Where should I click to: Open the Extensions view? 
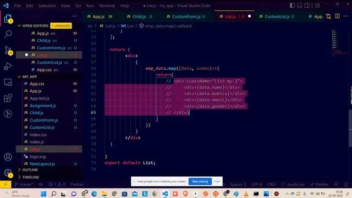(8, 98)
